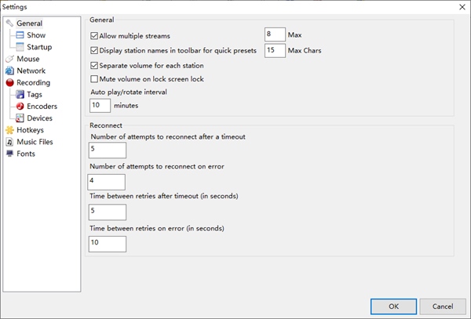This screenshot has width=471, height=319.
Task: Select Tags under Recording
Action: (x=35, y=95)
